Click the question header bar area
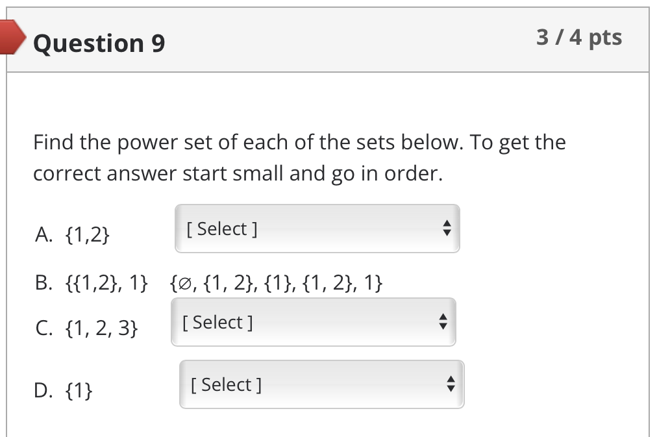This screenshot has height=437, width=657. (357, 40)
